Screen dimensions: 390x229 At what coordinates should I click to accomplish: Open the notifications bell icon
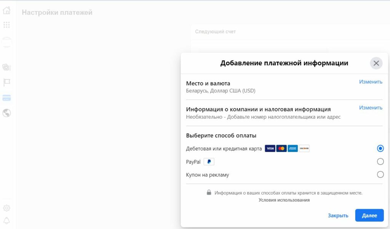tap(7, 221)
